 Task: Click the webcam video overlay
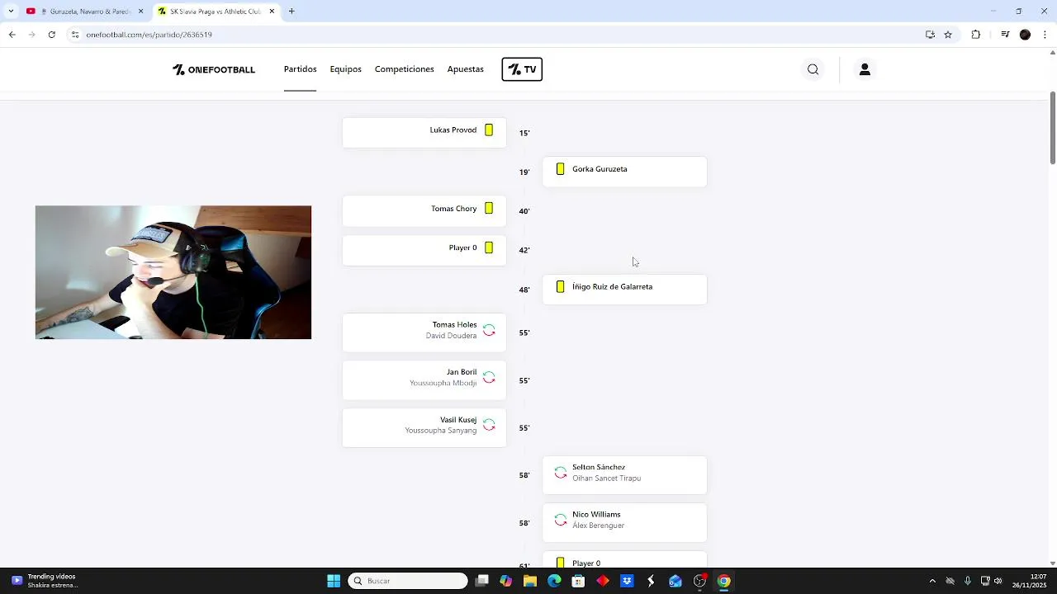point(173,272)
